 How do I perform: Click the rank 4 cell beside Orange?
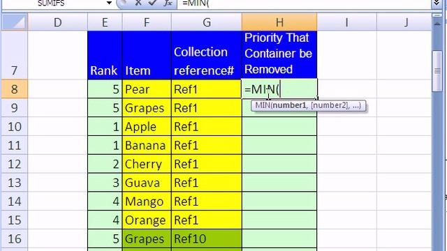click(105, 220)
